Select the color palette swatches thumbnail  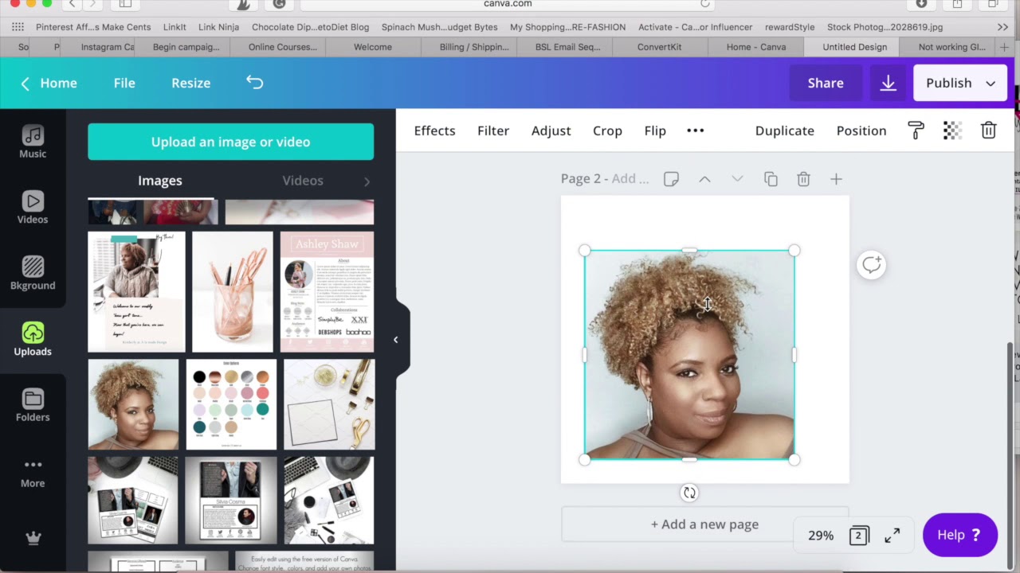point(231,404)
